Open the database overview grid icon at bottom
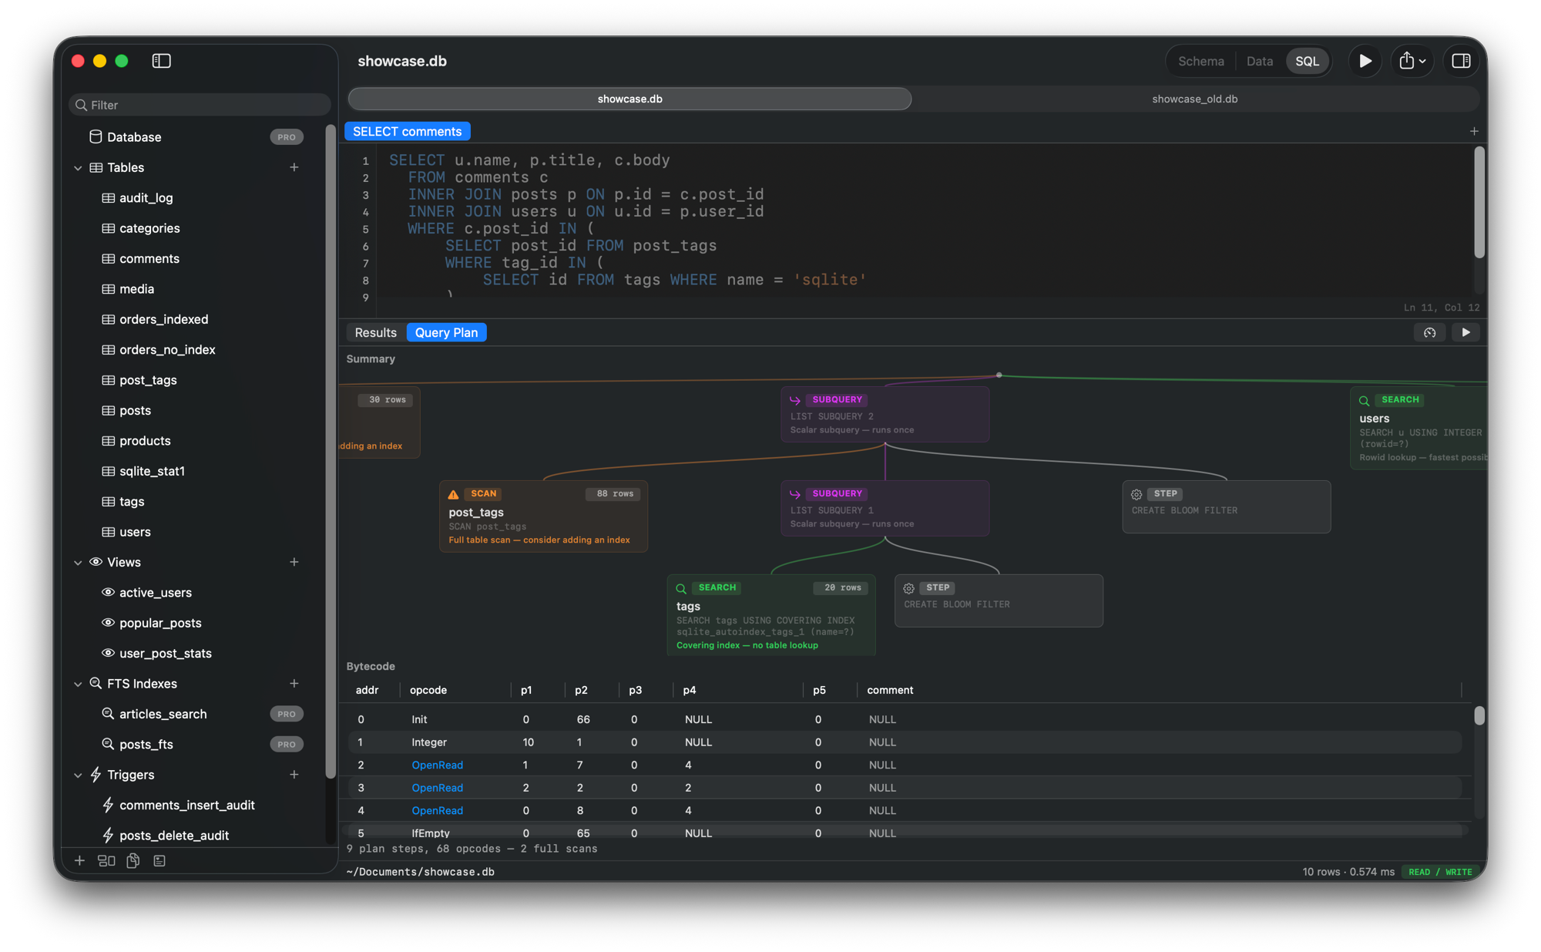 click(x=106, y=860)
